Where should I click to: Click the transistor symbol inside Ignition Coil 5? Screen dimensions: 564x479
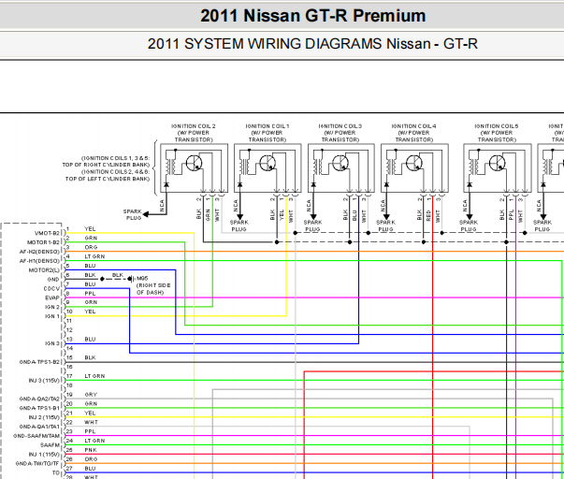click(497, 164)
